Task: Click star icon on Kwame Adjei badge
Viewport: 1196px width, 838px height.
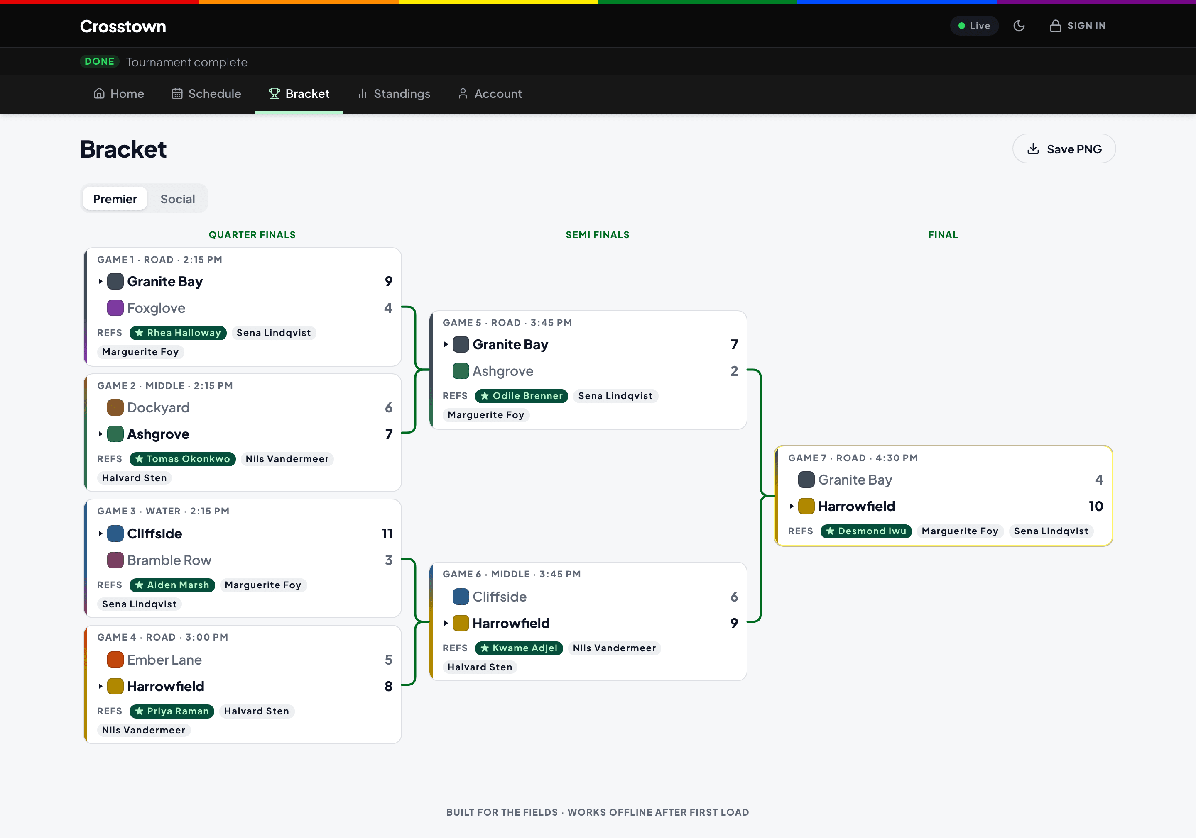Action: tap(485, 648)
